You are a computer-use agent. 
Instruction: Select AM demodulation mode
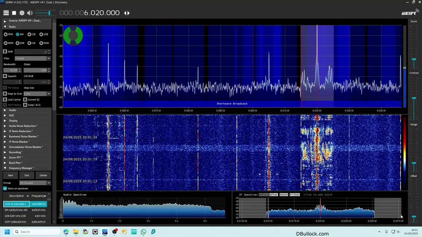pyautogui.click(x=20, y=34)
